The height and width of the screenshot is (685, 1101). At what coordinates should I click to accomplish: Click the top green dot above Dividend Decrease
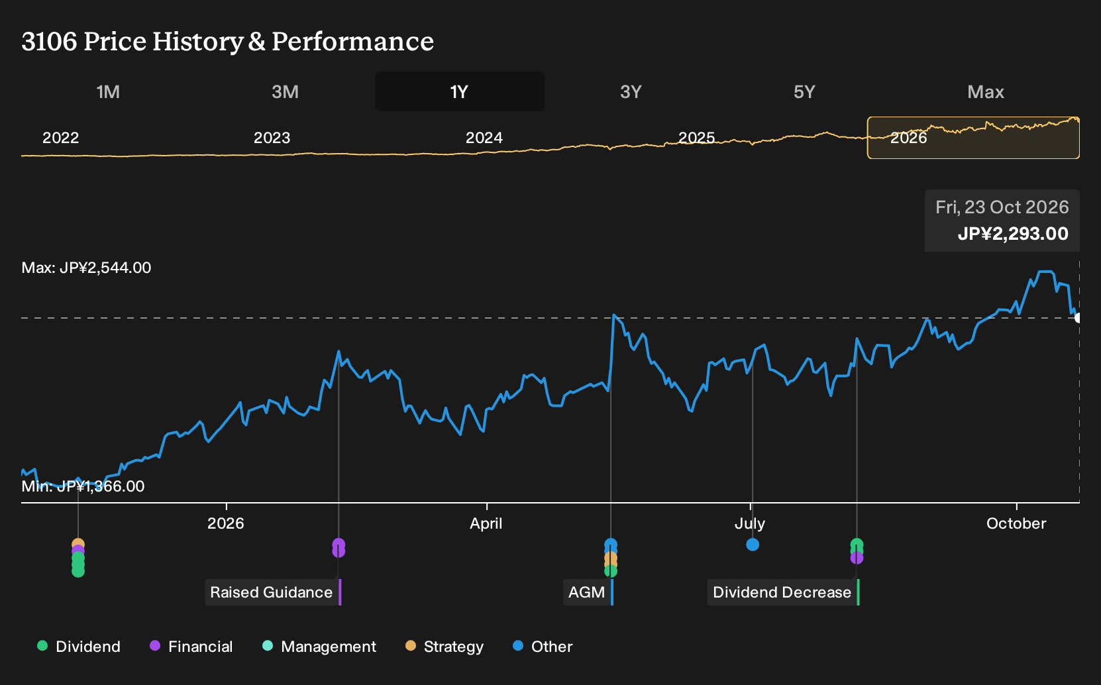click(x=857, y=545)
